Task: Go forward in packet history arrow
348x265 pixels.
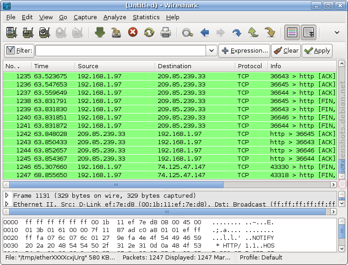Action: pyautogui.click(x=221, y=32)
